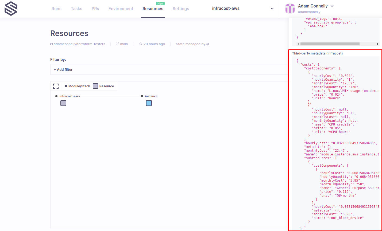Click Adam Connelly's avatar icon
The width and height of the screenshot is (382, 231).
tap(290, 9)
